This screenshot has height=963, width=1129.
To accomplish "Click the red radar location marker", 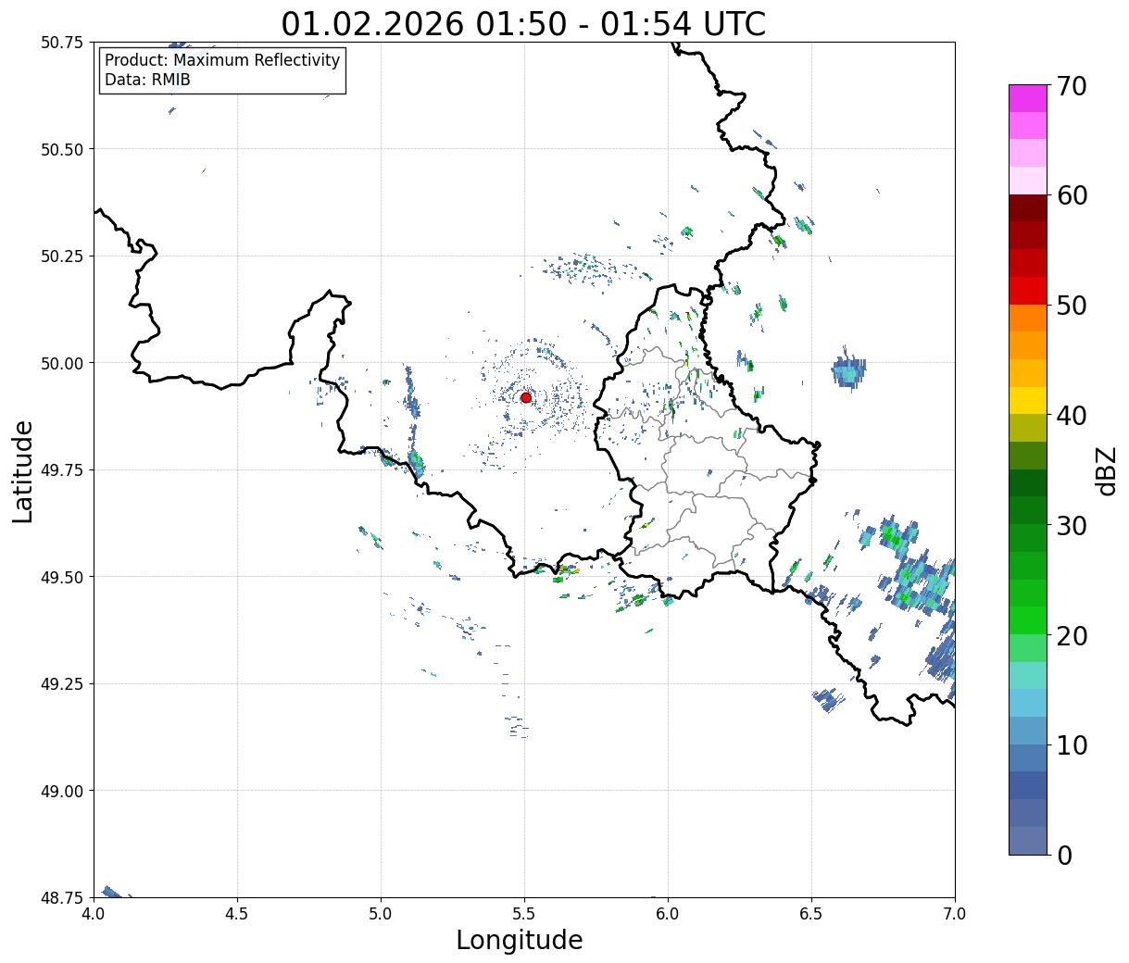I will click(x=526, y=397).
